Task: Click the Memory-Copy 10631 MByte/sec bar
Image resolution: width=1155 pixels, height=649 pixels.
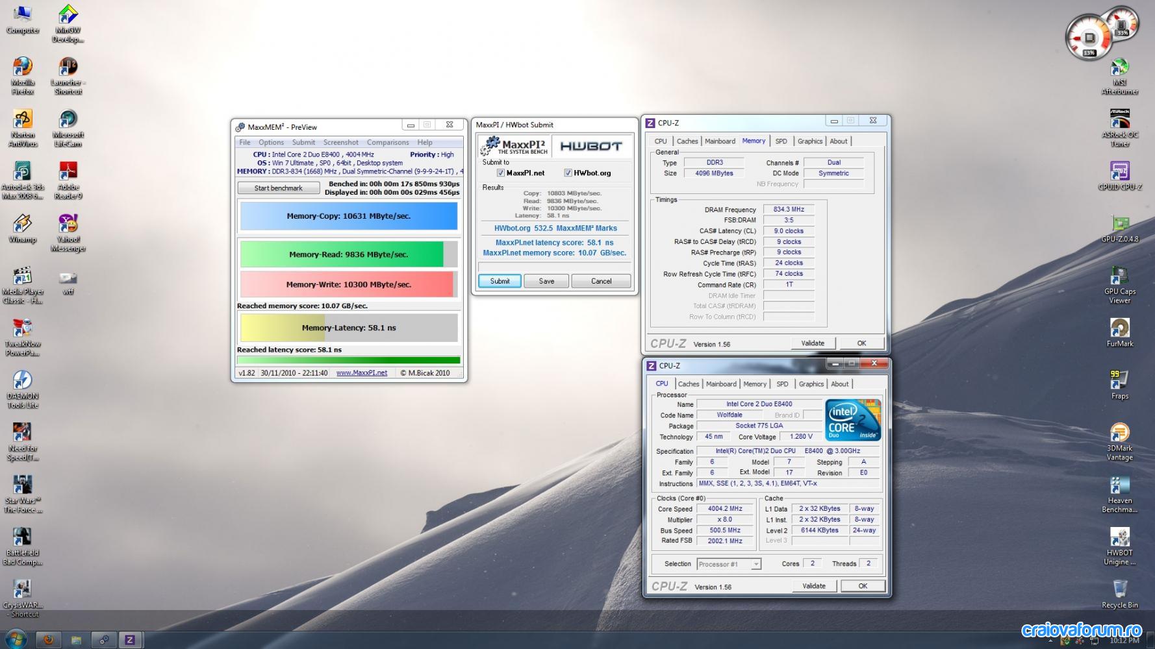Action: tap(349, 216)
